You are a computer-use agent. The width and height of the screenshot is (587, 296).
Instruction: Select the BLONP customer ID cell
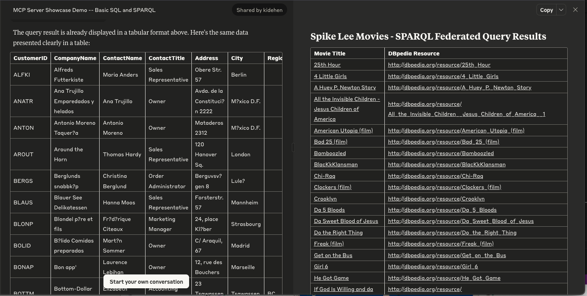tap(30, 224)
